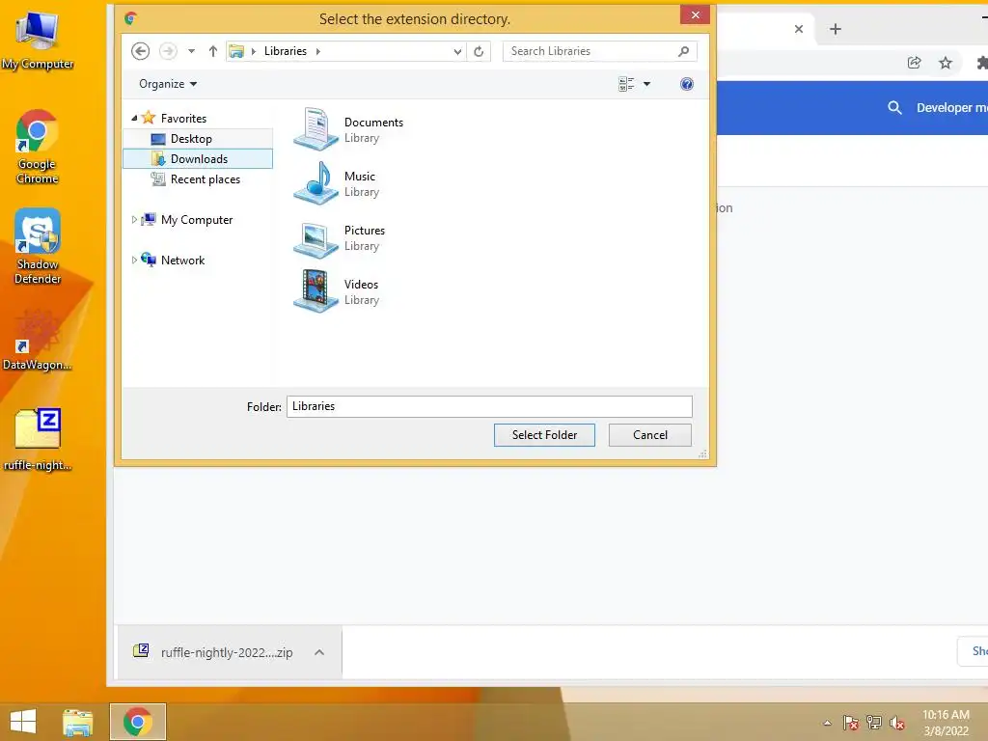Open the download item options chevron
The height and width of the screenshot is (741, 988).
[319, 652]
